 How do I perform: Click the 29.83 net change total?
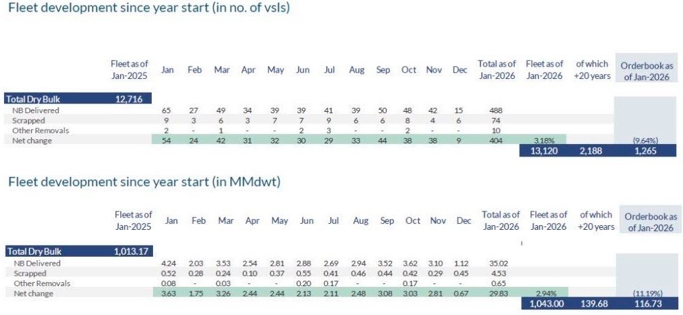(x=499, y=294)
